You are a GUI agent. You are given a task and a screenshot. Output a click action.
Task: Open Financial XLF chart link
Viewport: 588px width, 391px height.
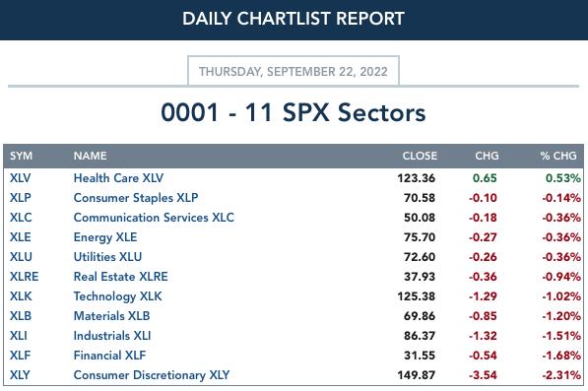[x=109, y=355]
